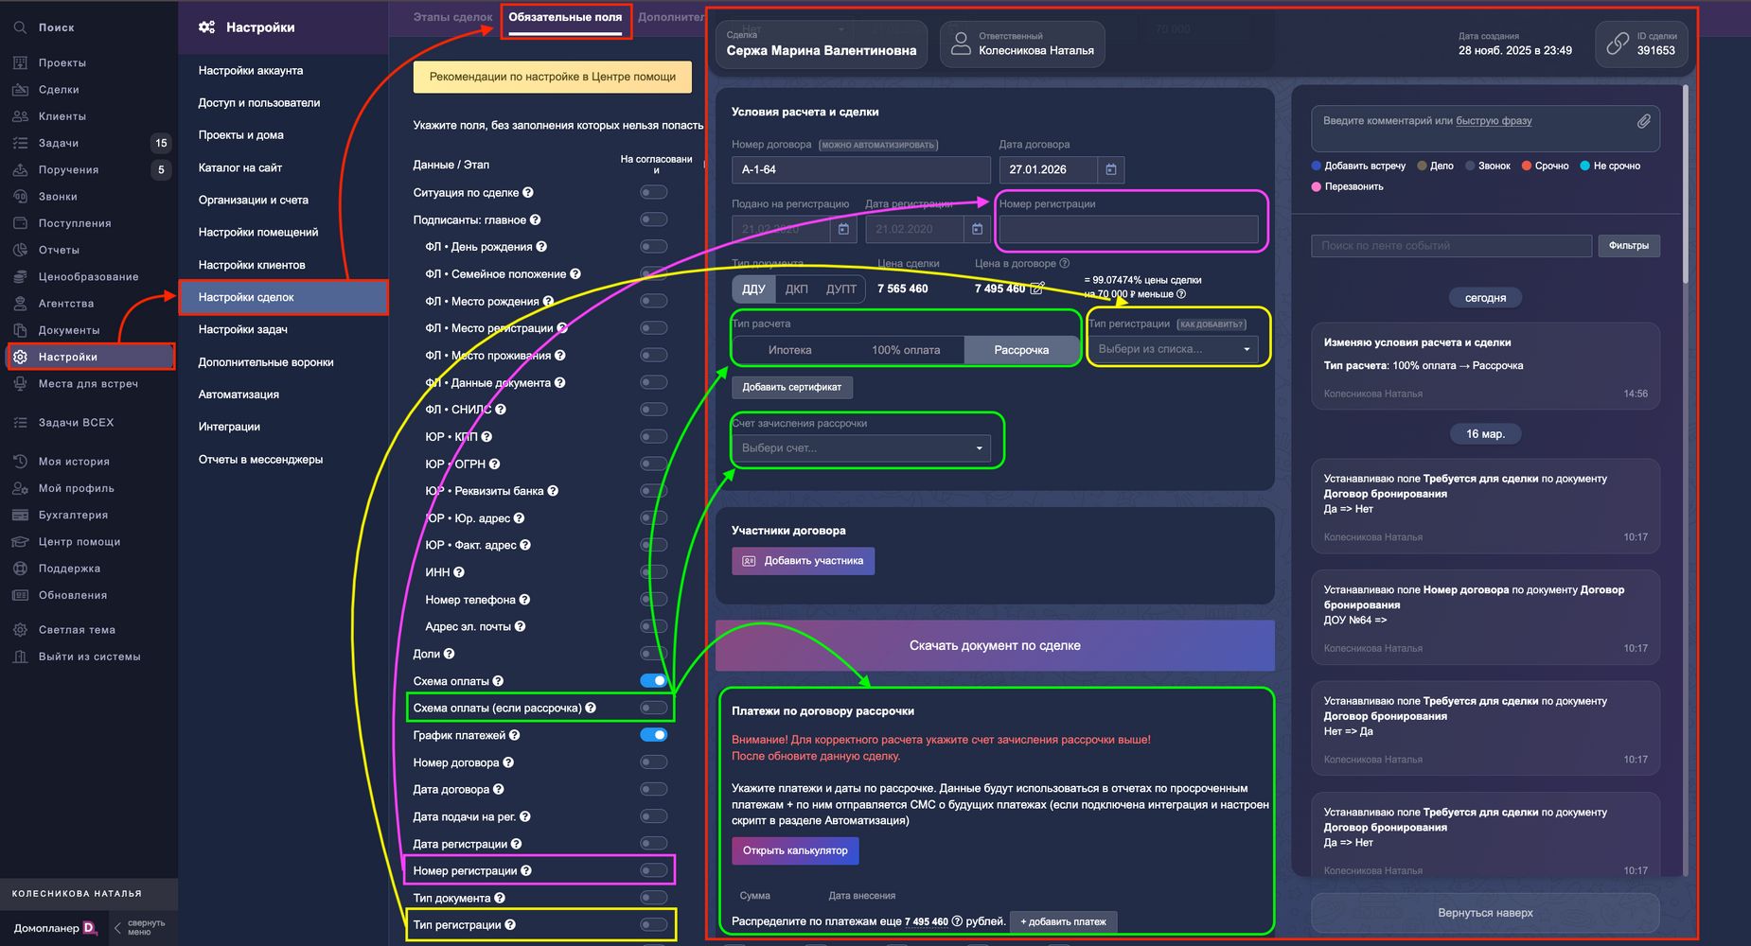1751x946 pixels.
Task: Click the быструю фразу link
Action: pyautogui.click(x=1494, y=121)
